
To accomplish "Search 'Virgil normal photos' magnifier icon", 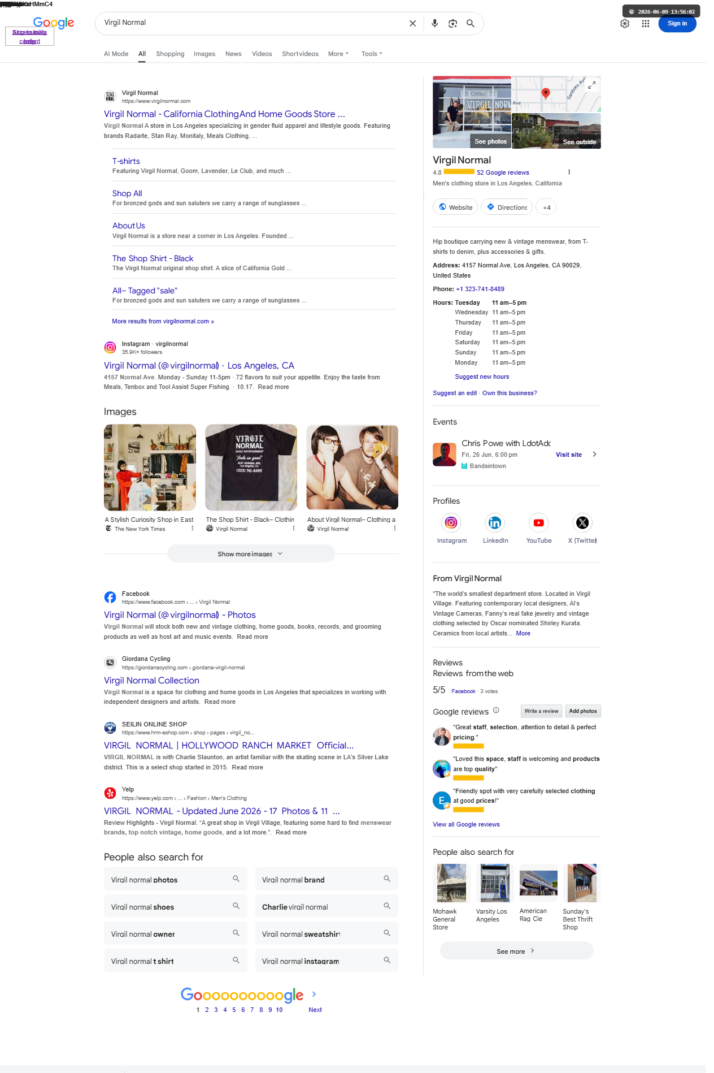I will coord(236,879).
